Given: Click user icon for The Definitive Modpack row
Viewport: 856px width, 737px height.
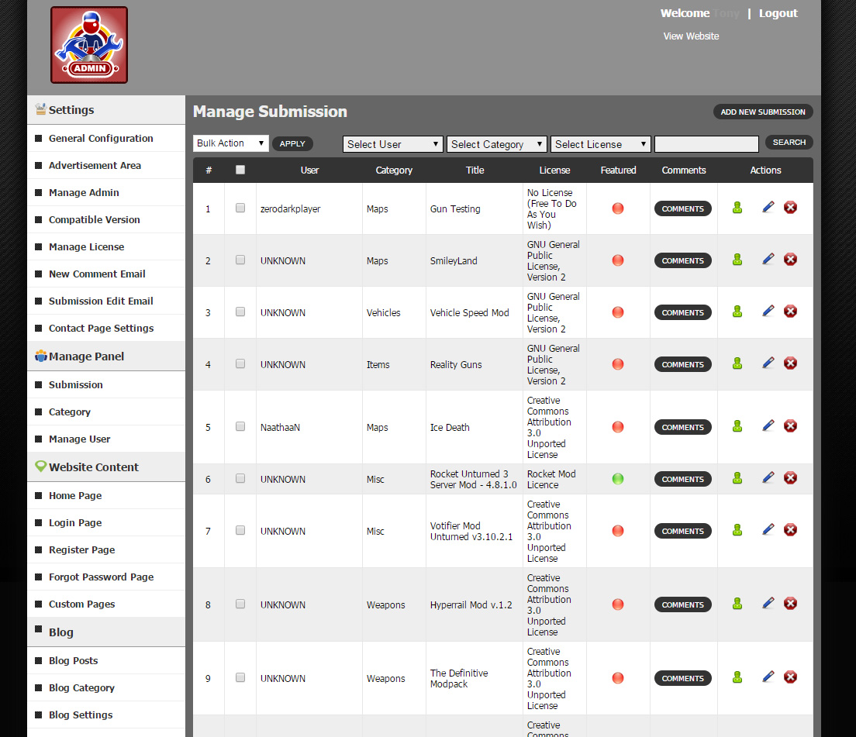Looking at the screenshot, I should (x=737, y=677).
